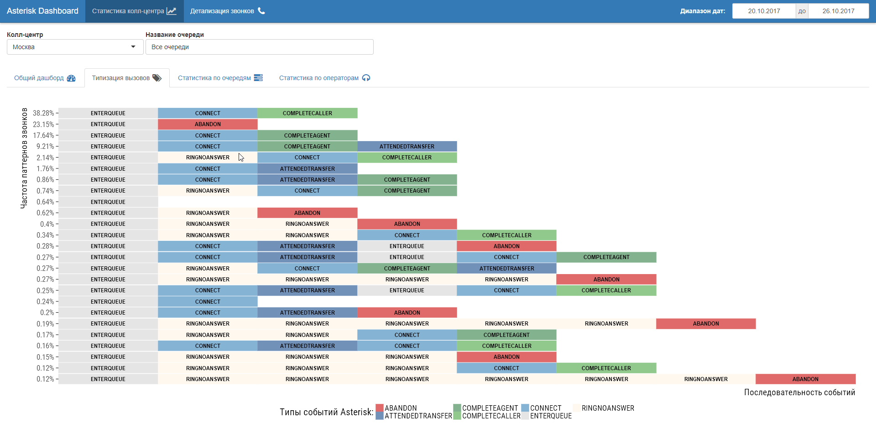Switch to Статистика колл-центра in navbar
This screenshot has width=876, height=443.
click(x=134, y=11)
